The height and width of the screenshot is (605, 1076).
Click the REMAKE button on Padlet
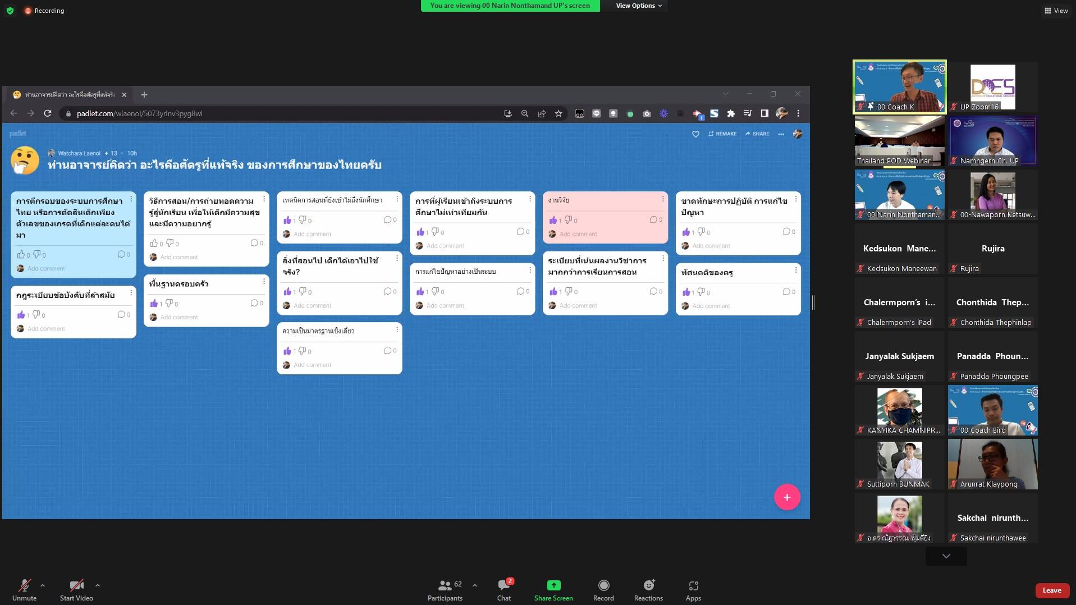coord(722,134)
